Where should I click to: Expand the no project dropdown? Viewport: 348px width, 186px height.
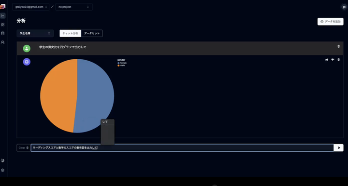pos(73,7)
